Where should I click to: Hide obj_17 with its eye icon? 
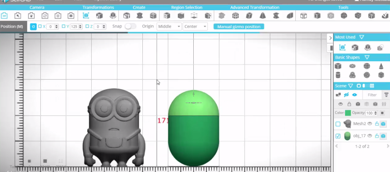[370, 135]
